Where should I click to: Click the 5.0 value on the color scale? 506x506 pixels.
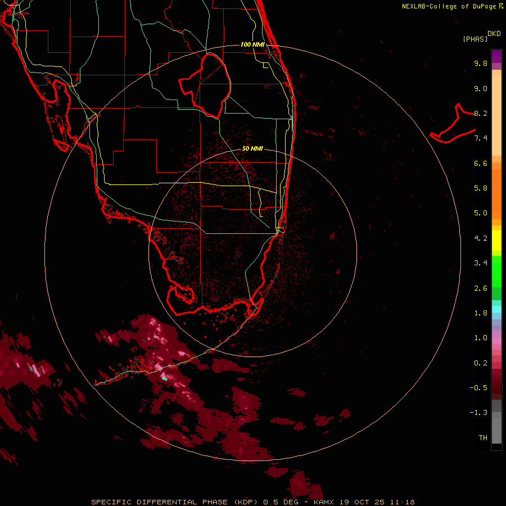(x=481, y=213)
